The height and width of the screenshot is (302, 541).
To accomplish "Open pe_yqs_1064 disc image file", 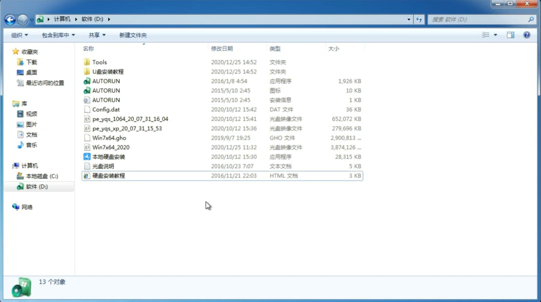I will pyautogui.click(x=130, y=119).
